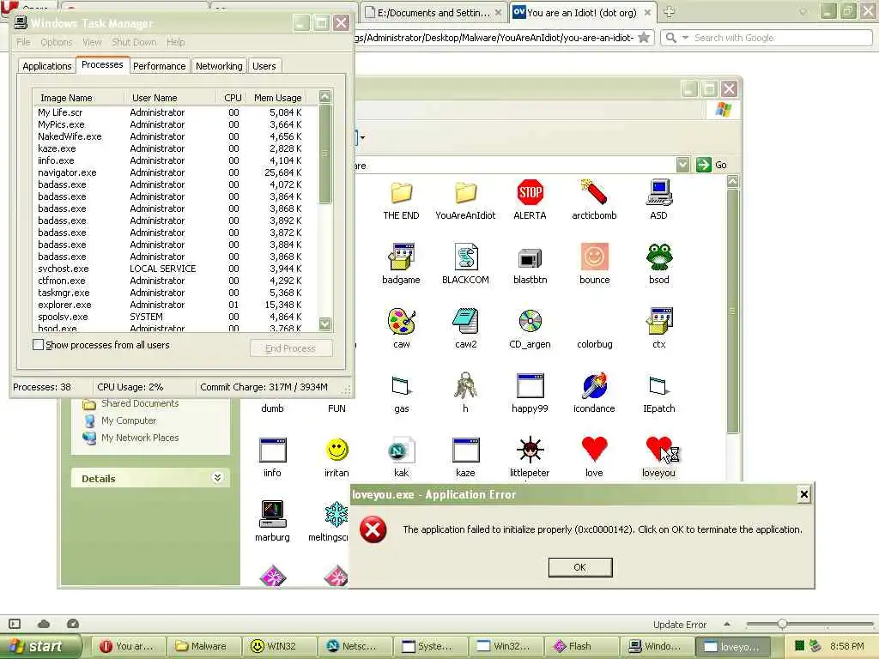Viewport: 879px width, 659px height.
Task: Expand hidden items arrow beside Update Error
Action: pyautogui.click(x=726, y=624)
